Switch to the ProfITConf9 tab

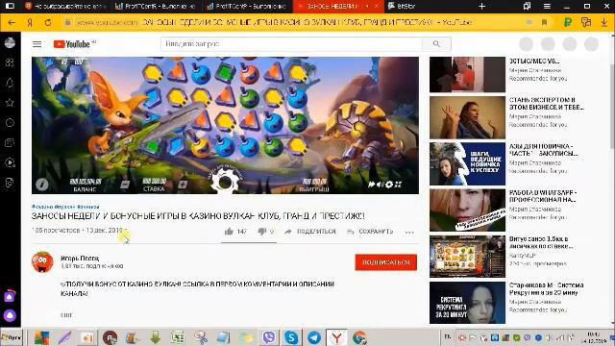[247, 7]
